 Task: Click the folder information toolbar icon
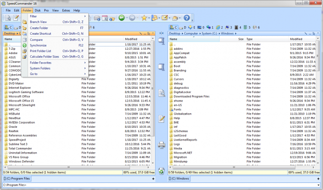tap(112, 19)
